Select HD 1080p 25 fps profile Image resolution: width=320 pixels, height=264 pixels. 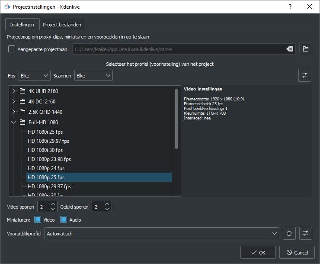99,177
